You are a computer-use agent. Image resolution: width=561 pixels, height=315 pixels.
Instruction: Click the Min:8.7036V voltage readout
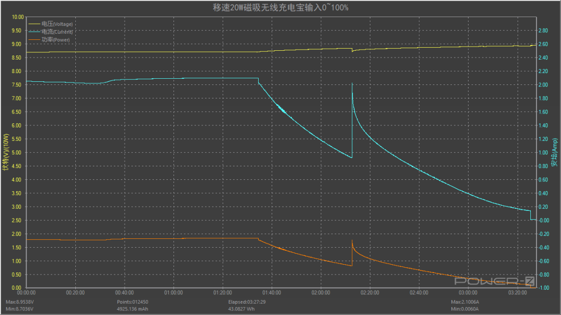[x=19, y=309]
